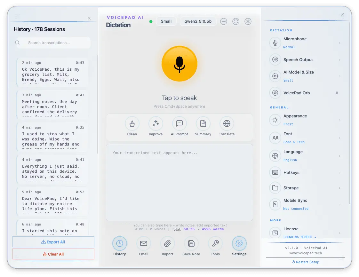Image resolution: width=359 pixels, height=277 pixels.
Task: Click the green status indicator dot
Action: click(151, 21)
